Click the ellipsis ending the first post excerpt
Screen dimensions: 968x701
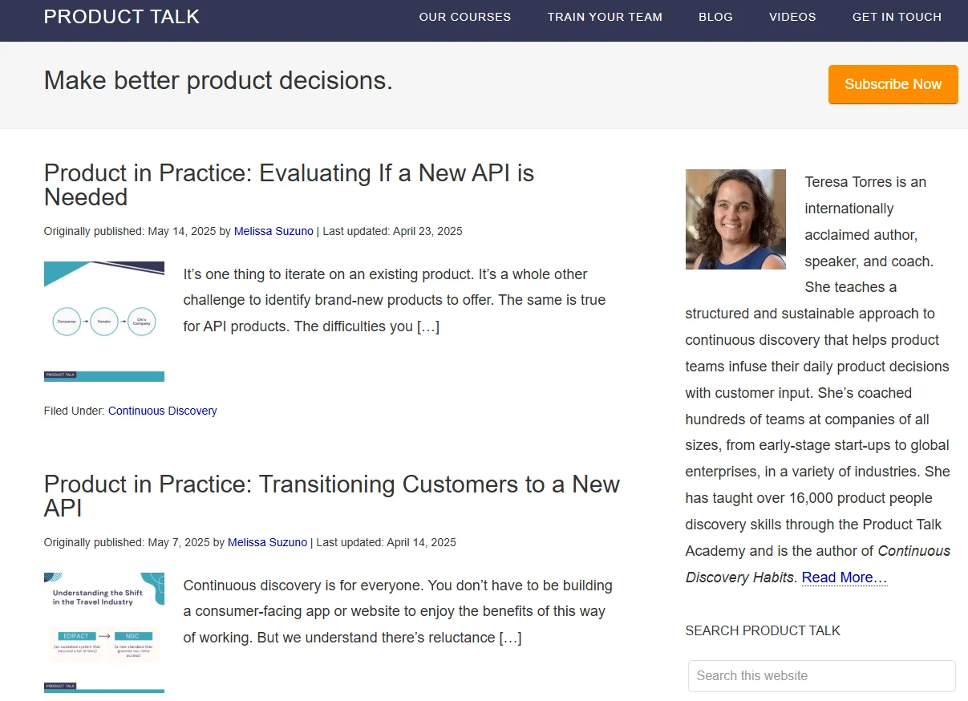click(x=427, y=326)
